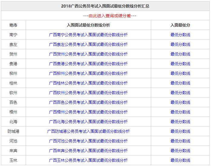Click 最低分数线 link in 钦州 row

coord(180,93)
